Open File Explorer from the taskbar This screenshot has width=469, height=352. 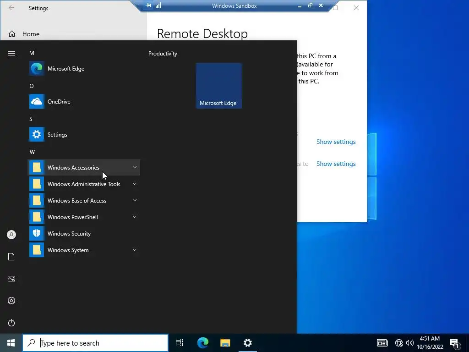[x=225, y=343]
